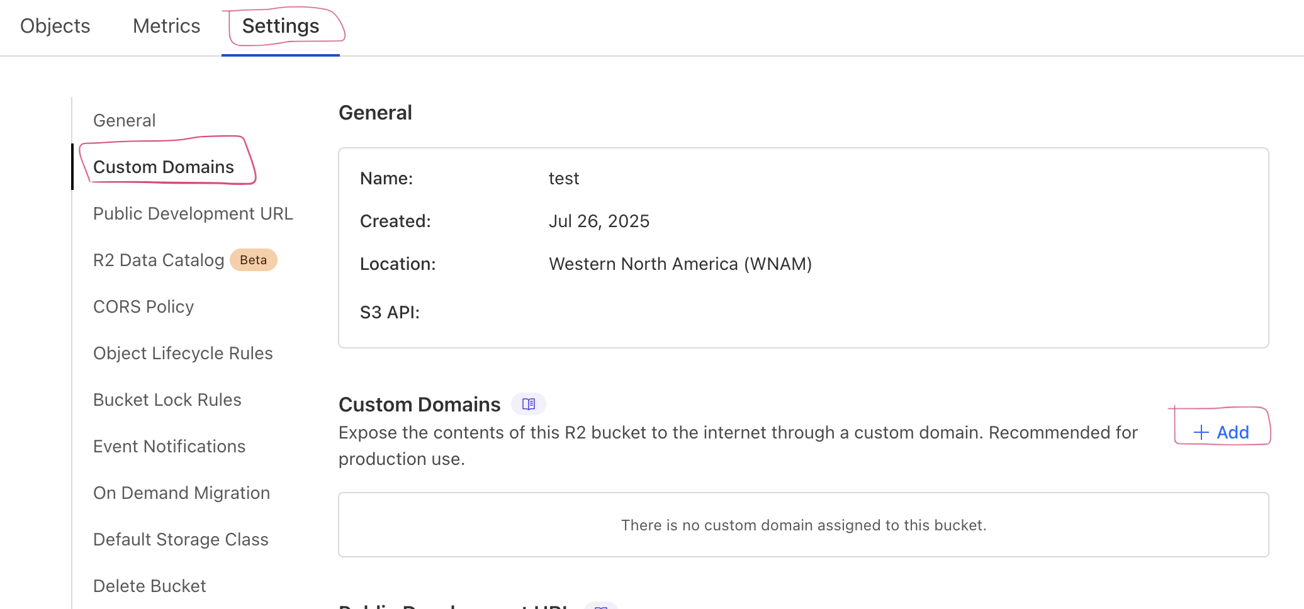Go to General in settings sidebar

(125, 120)
